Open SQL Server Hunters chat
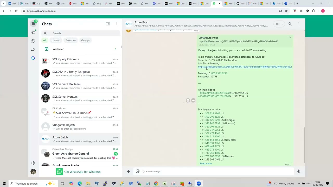 click(80, 98)
